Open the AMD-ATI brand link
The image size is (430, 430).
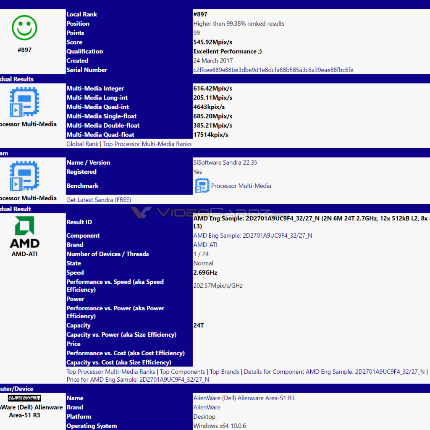pyautogui.click(x=205, y=245)
